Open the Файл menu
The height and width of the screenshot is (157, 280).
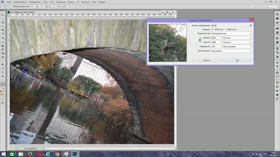tap(9, 2)
